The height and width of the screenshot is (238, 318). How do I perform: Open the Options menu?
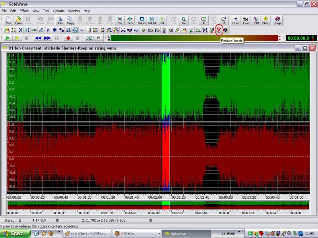[x=58, y=11]
